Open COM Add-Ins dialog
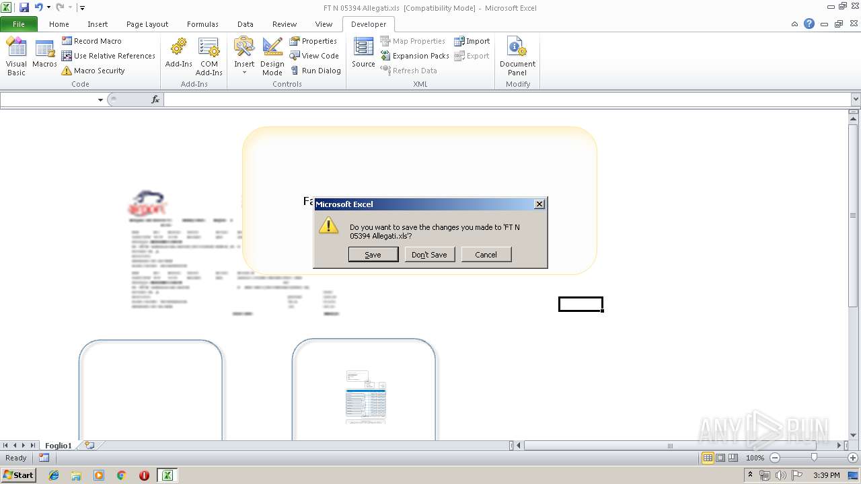The image size is (861, 484). point(209,56)
